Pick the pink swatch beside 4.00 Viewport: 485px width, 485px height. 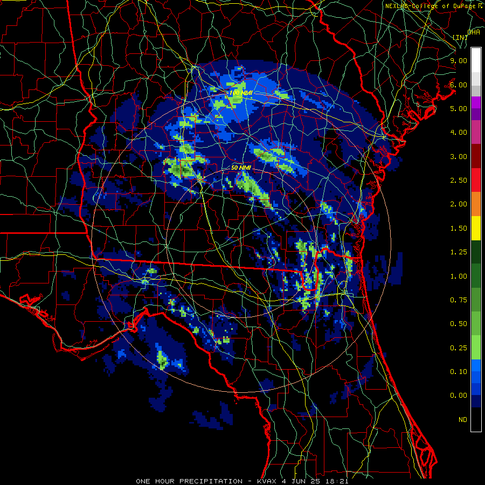476,132
